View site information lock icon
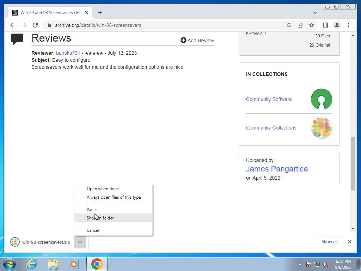361x271 pixels. point(49,25)
